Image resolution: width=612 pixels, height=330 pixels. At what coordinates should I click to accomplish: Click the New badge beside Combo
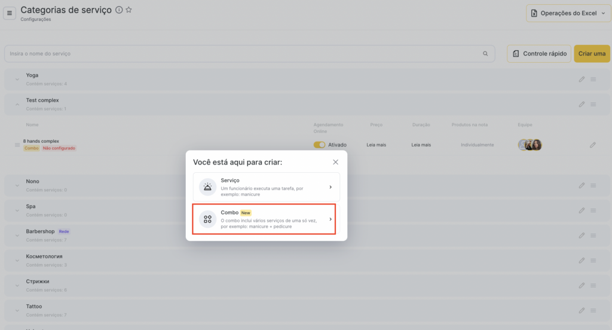pos(246,213)
